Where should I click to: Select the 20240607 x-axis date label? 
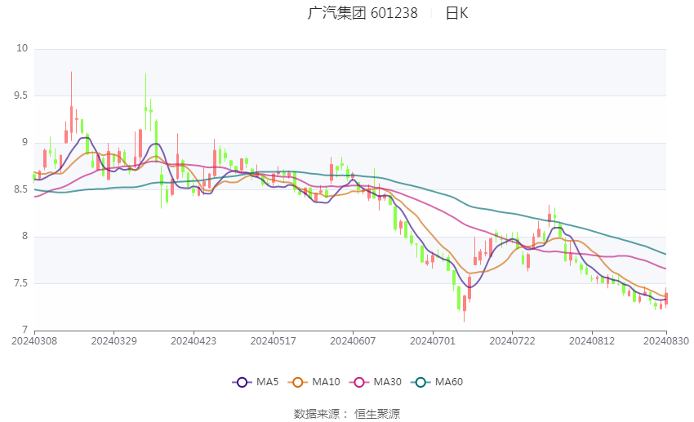[x=353, y=341]
